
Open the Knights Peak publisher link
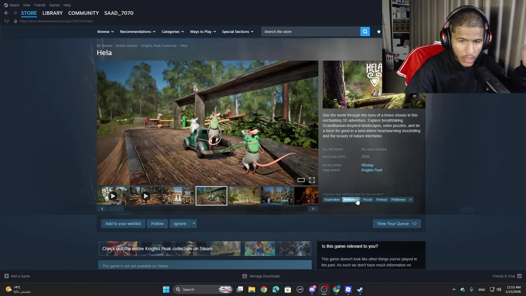point(372,170)
